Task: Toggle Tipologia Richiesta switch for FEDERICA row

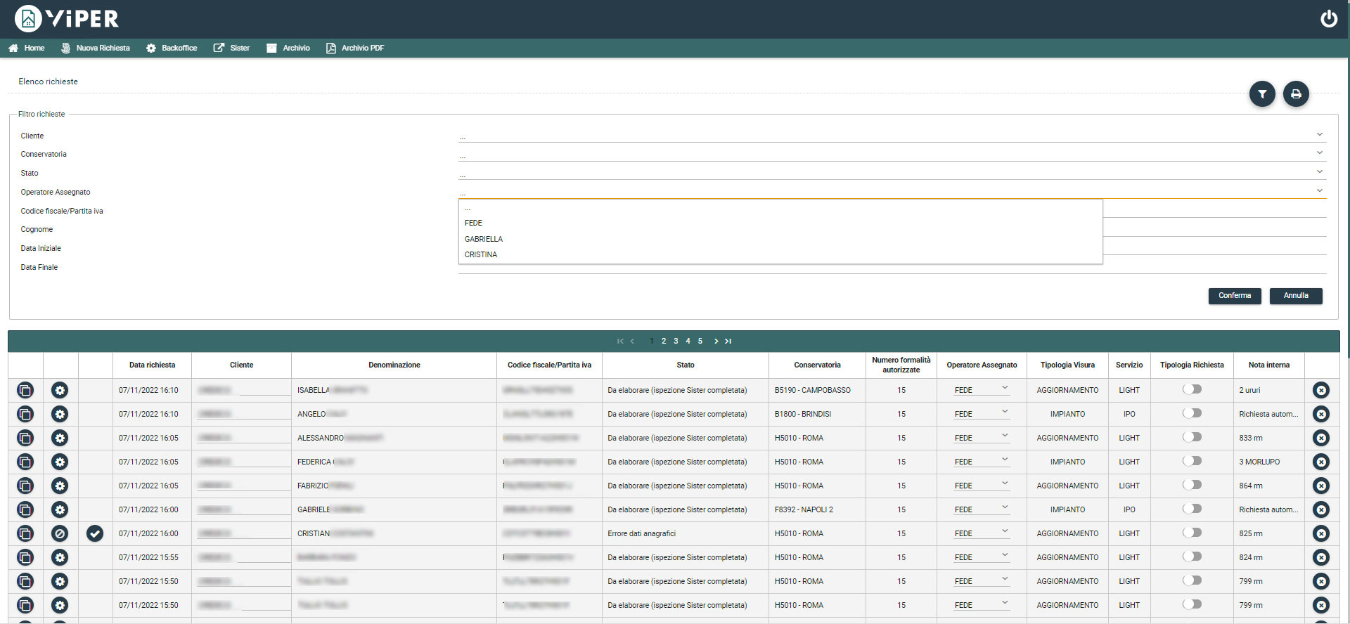Action: tap(1192, 461)
